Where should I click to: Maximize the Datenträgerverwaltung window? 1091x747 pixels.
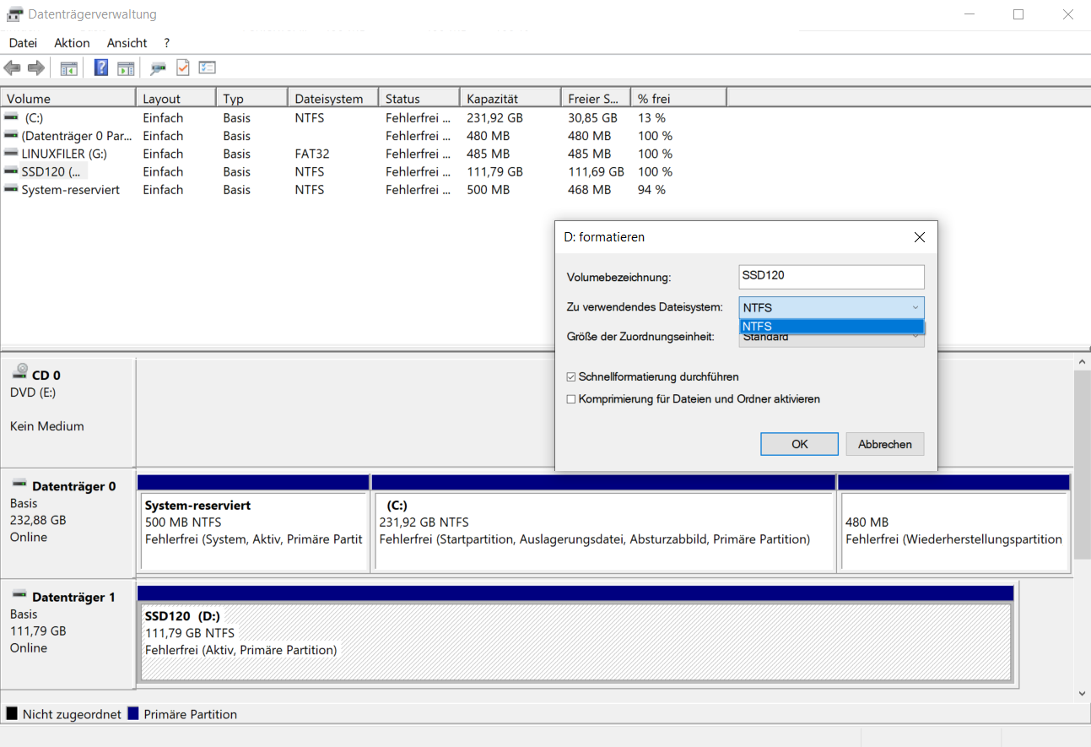(x=1018, y=14)
